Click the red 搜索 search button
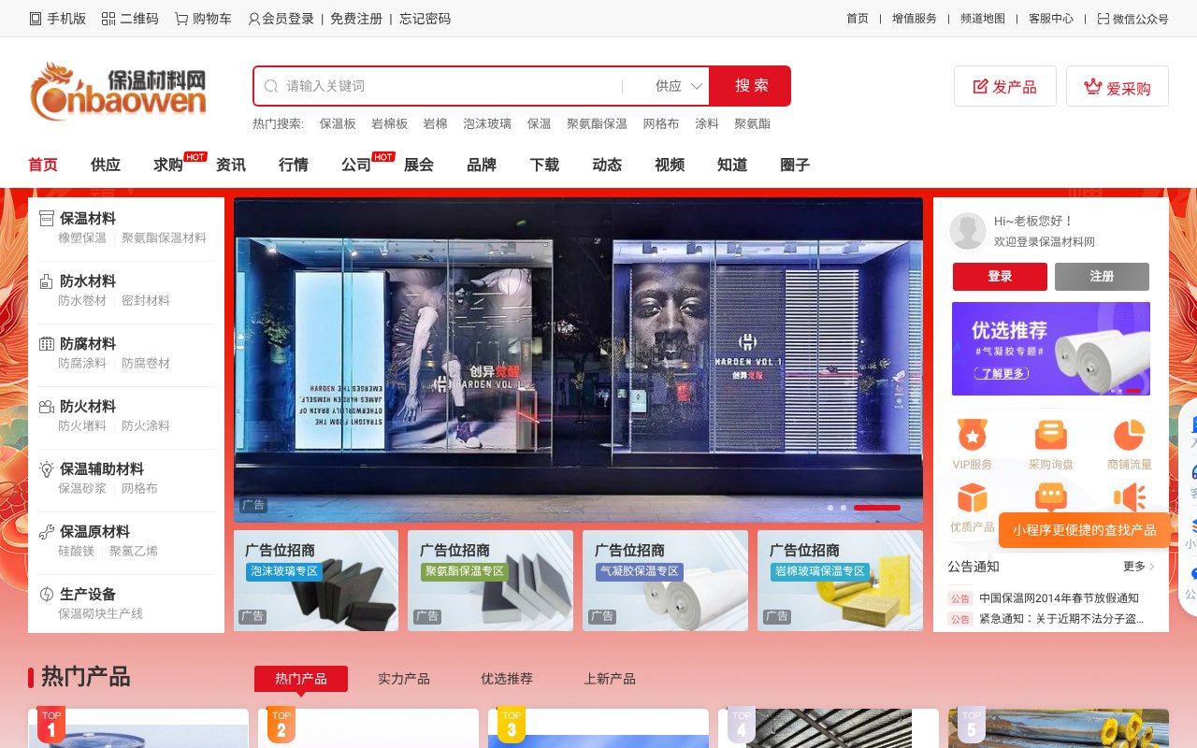This screenshot has width=1197, height=748. [750, 85]
